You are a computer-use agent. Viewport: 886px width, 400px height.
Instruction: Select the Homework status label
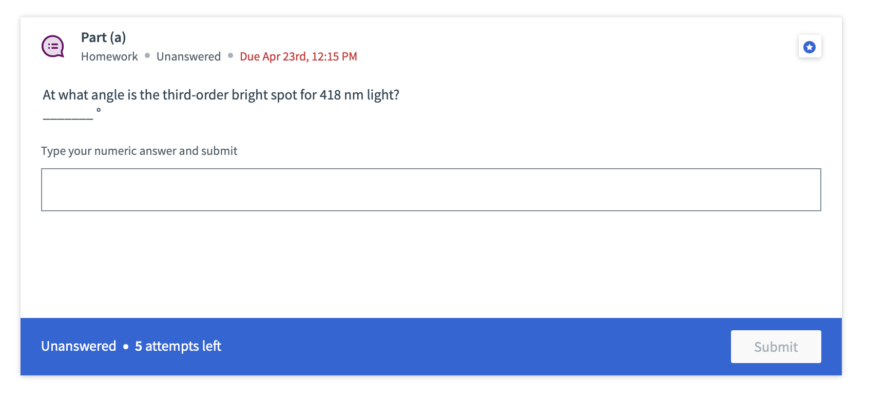pyautogui.click(x=109, y=56)
